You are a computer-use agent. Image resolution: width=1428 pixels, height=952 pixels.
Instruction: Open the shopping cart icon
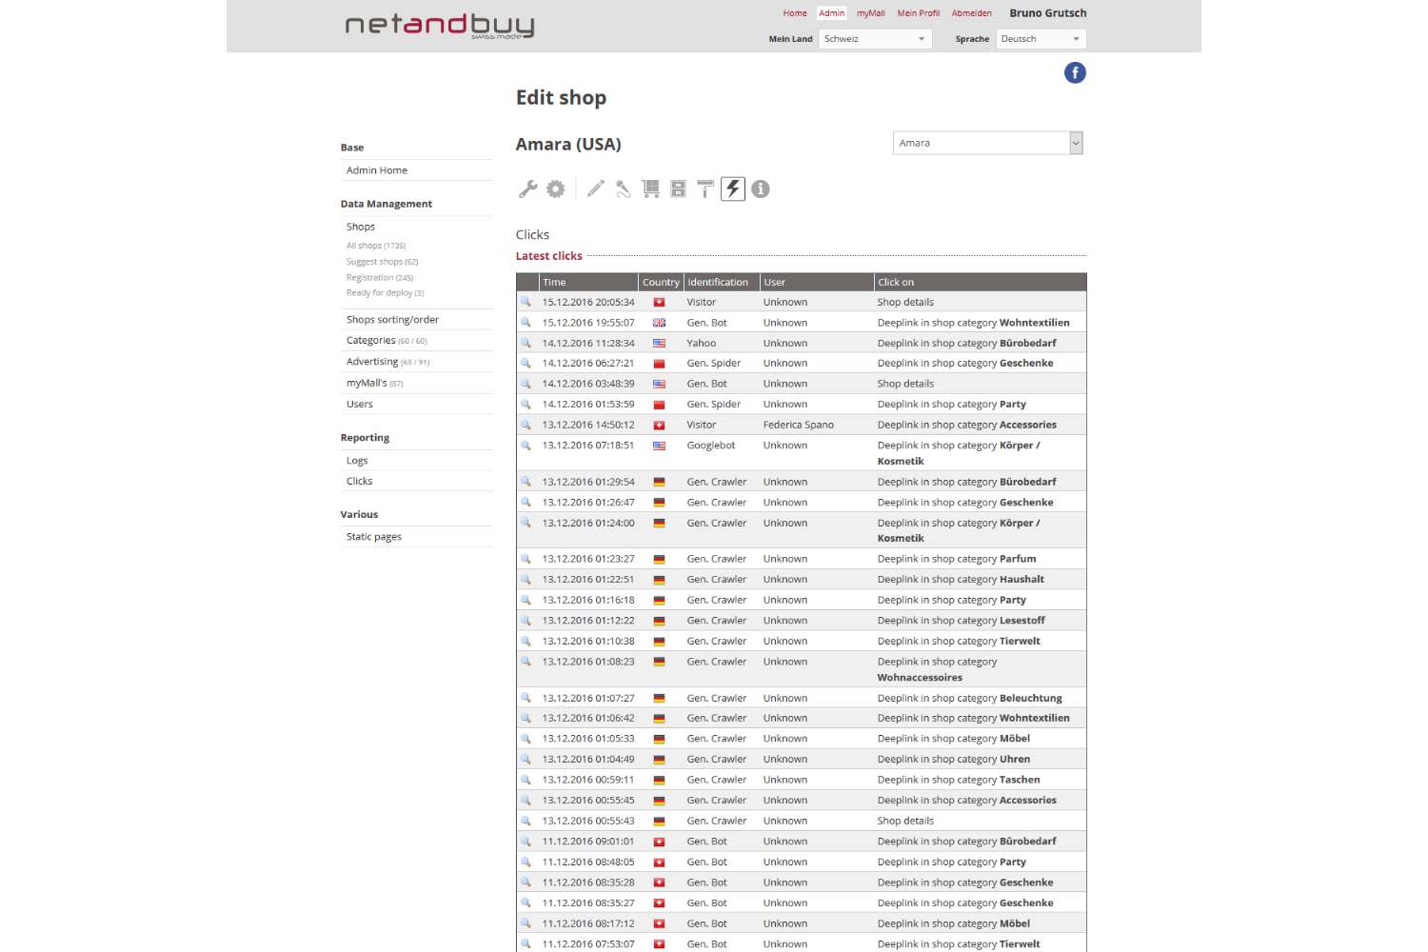(651, 188)
